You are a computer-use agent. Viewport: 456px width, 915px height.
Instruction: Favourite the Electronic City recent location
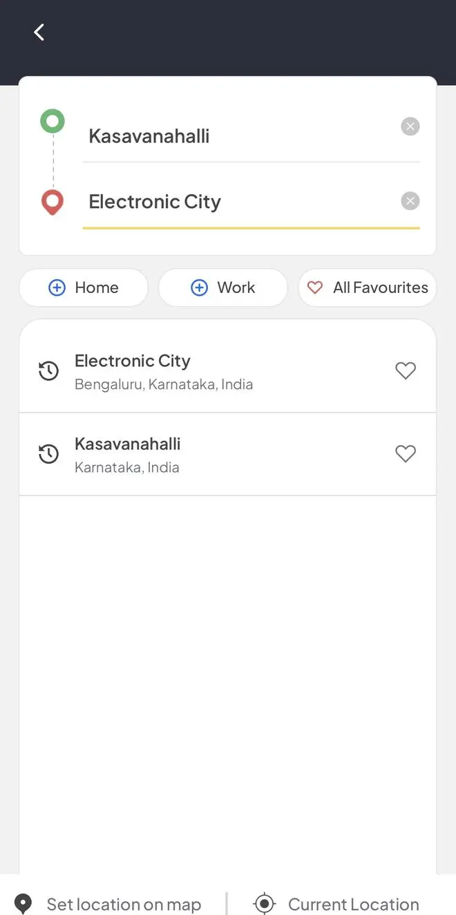click(406, 371)
